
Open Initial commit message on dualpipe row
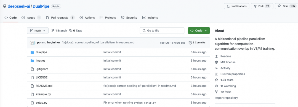tap(112, 52)
